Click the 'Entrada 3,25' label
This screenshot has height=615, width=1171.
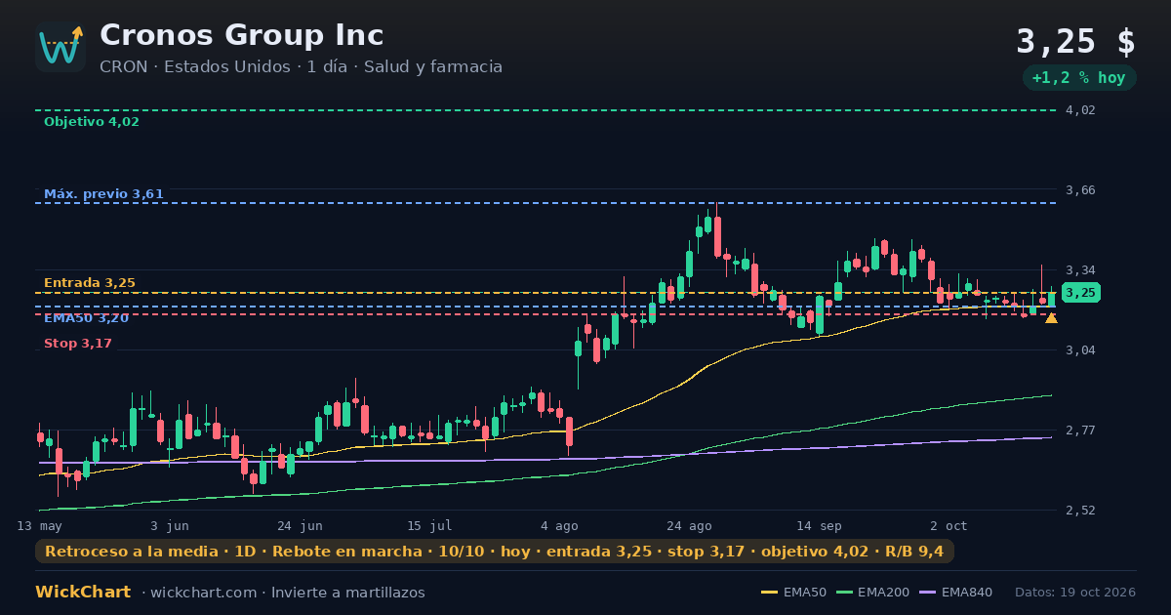point(90,283)
